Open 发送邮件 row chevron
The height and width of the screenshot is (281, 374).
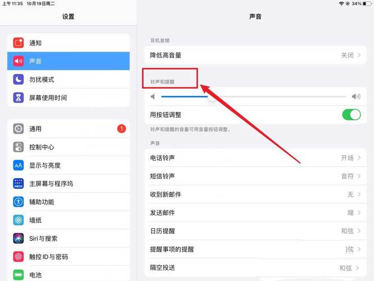click(x=359, y=213)
